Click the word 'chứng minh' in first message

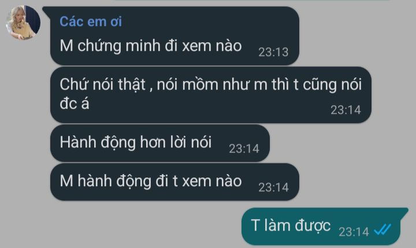119,46
